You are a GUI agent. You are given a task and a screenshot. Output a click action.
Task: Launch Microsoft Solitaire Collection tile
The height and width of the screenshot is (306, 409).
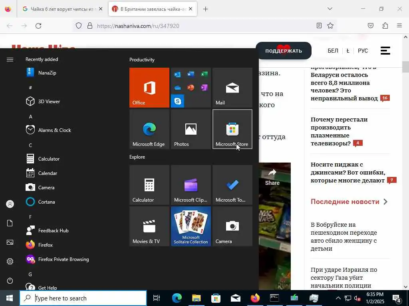[191, 226]
